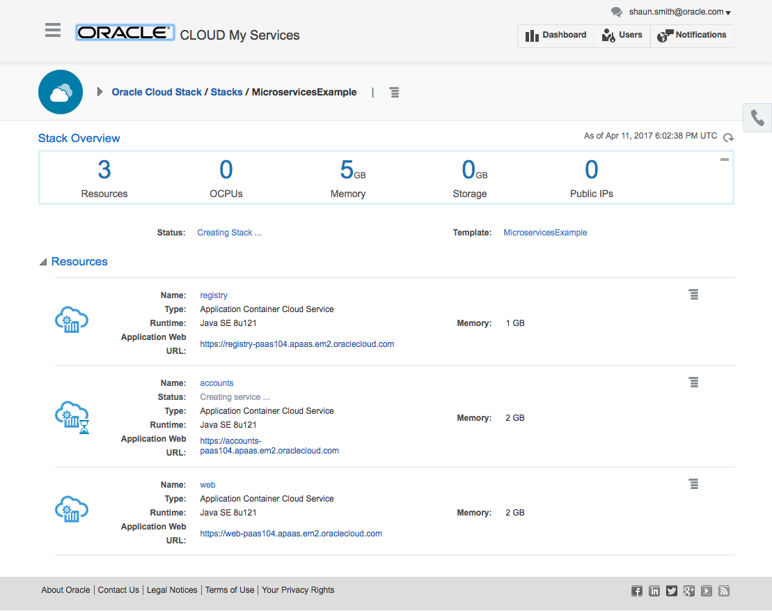
Task: Open the accounts resource link
Action: pos(216,383)
